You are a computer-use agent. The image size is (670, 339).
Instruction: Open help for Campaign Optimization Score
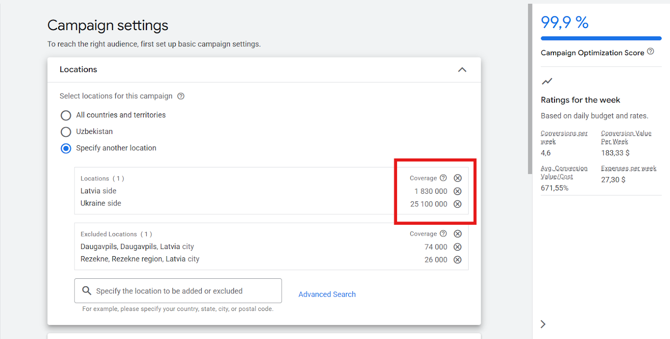pos(650,51)
